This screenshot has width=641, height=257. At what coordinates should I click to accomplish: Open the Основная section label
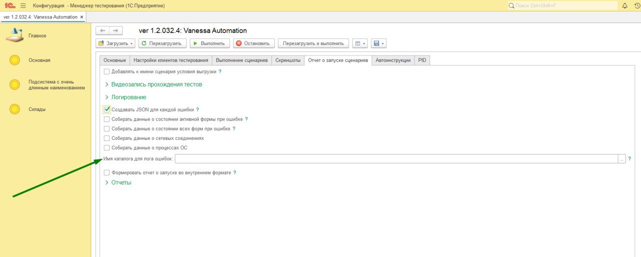click(40, 60)
